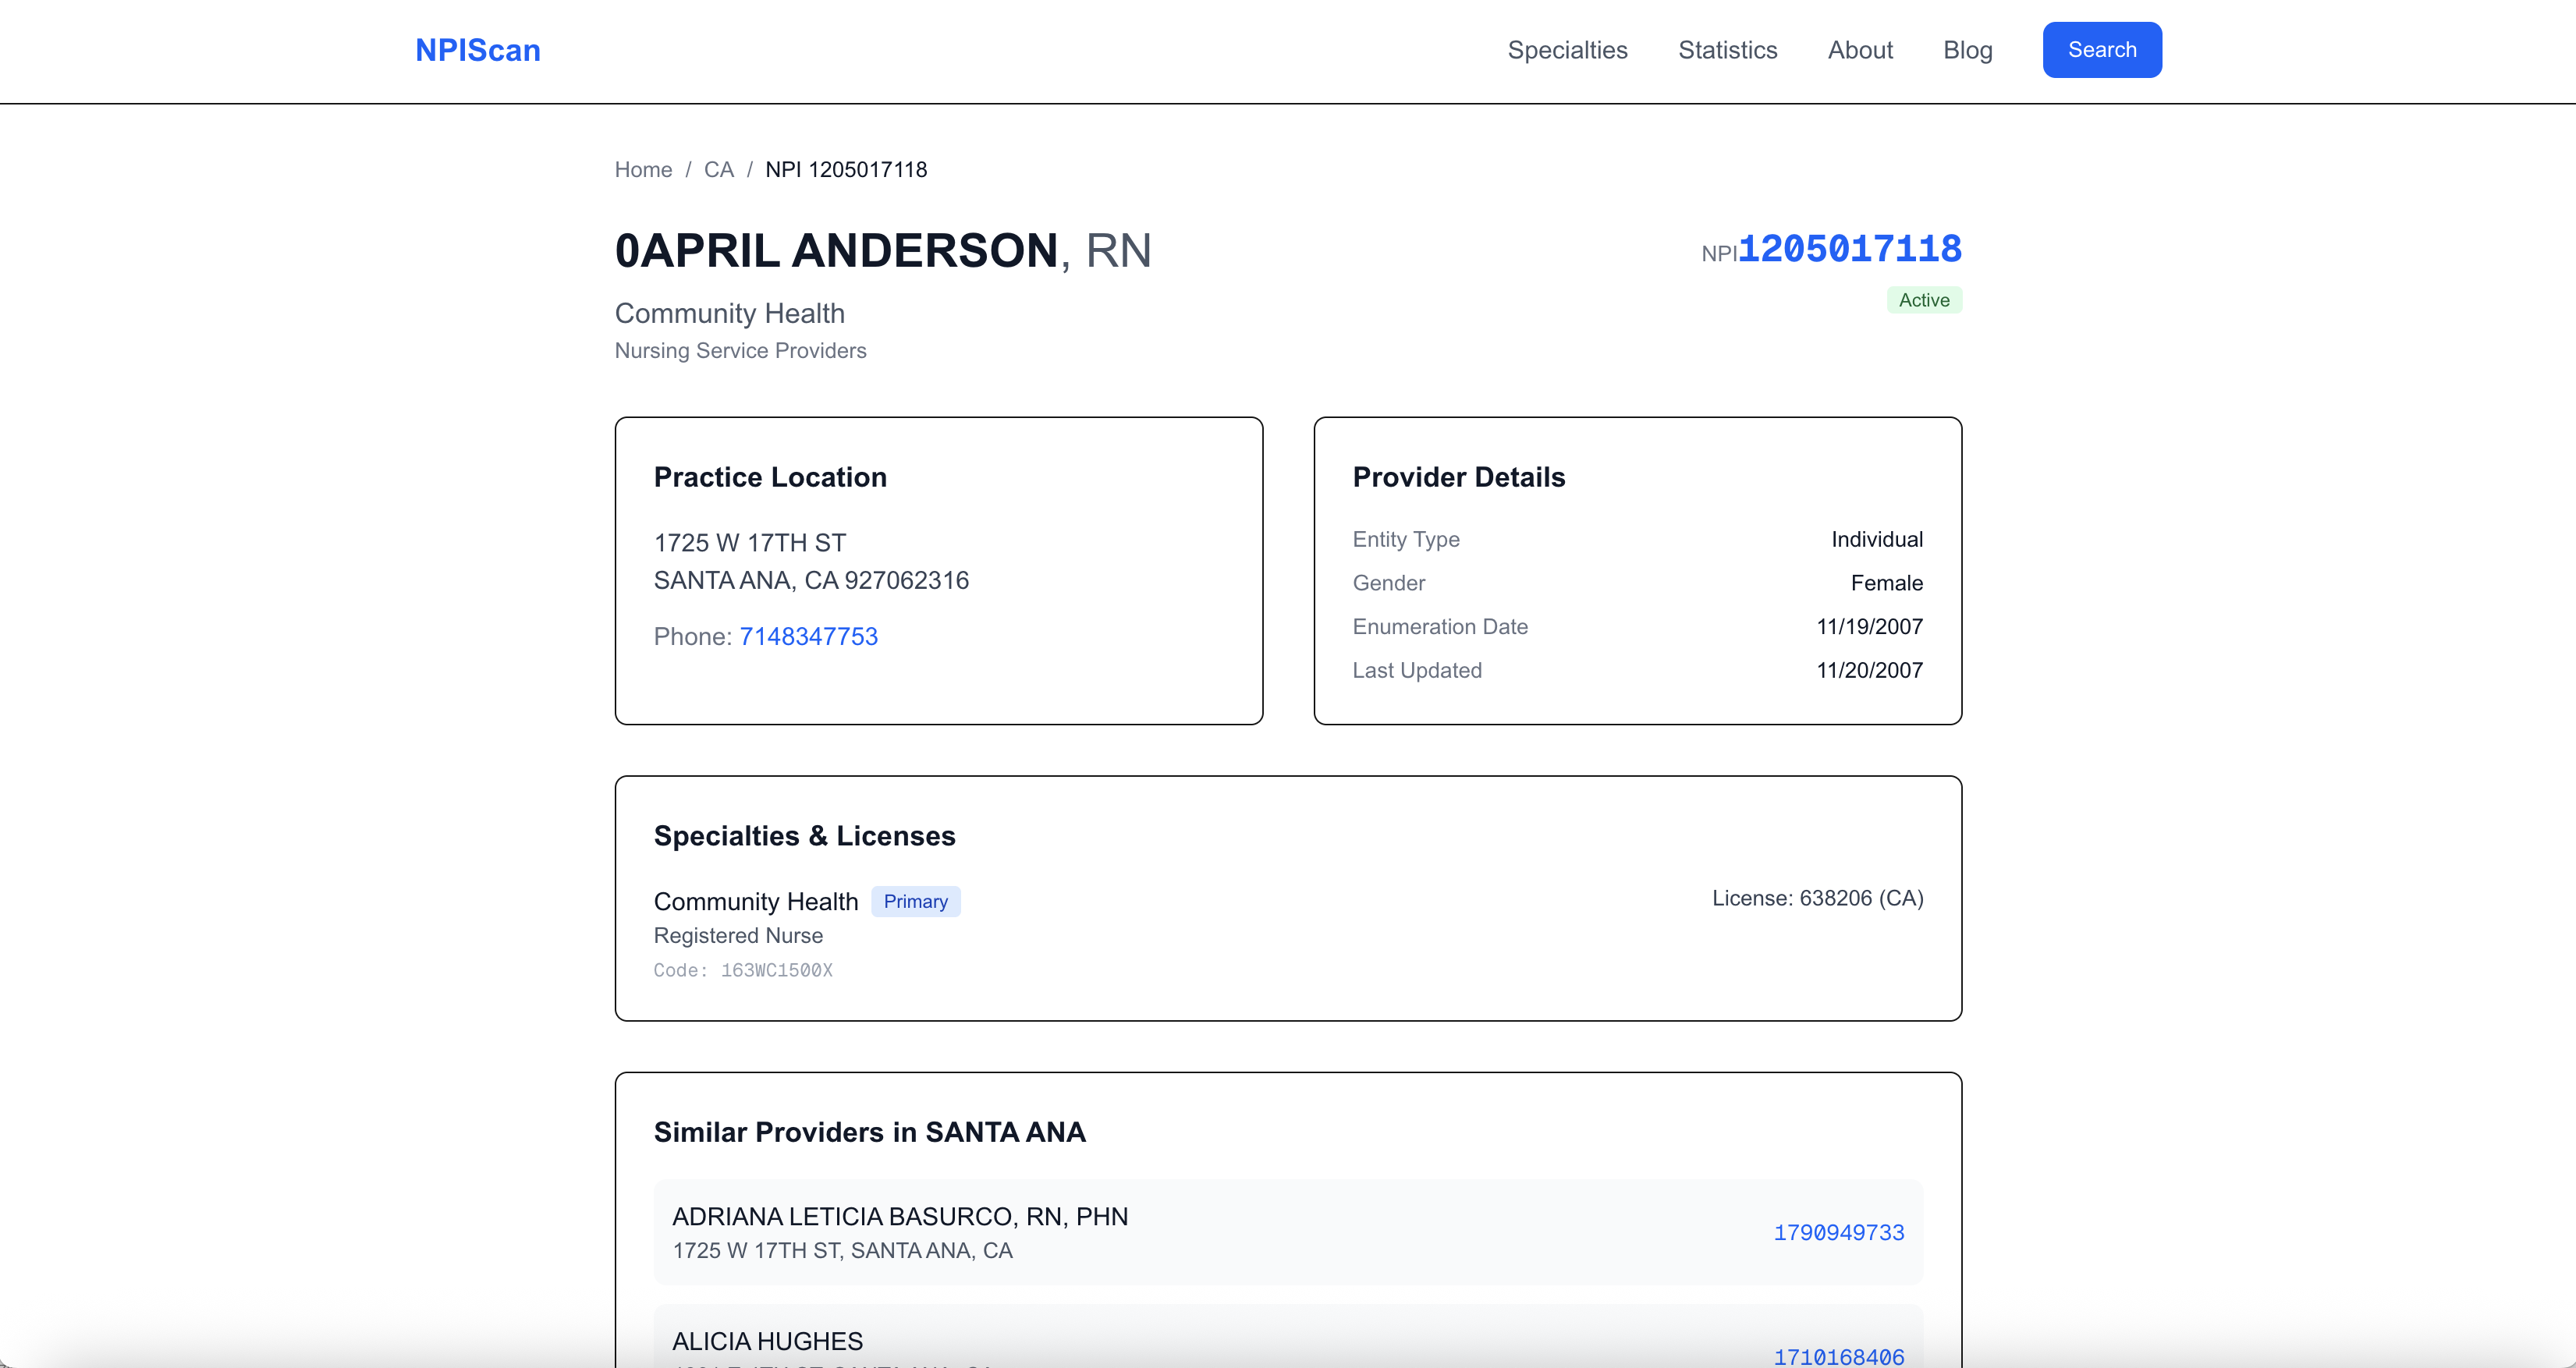Viewport: 2576px width, 1368px height.
Task: Click the Active status badge
Action: (1923, 300)
